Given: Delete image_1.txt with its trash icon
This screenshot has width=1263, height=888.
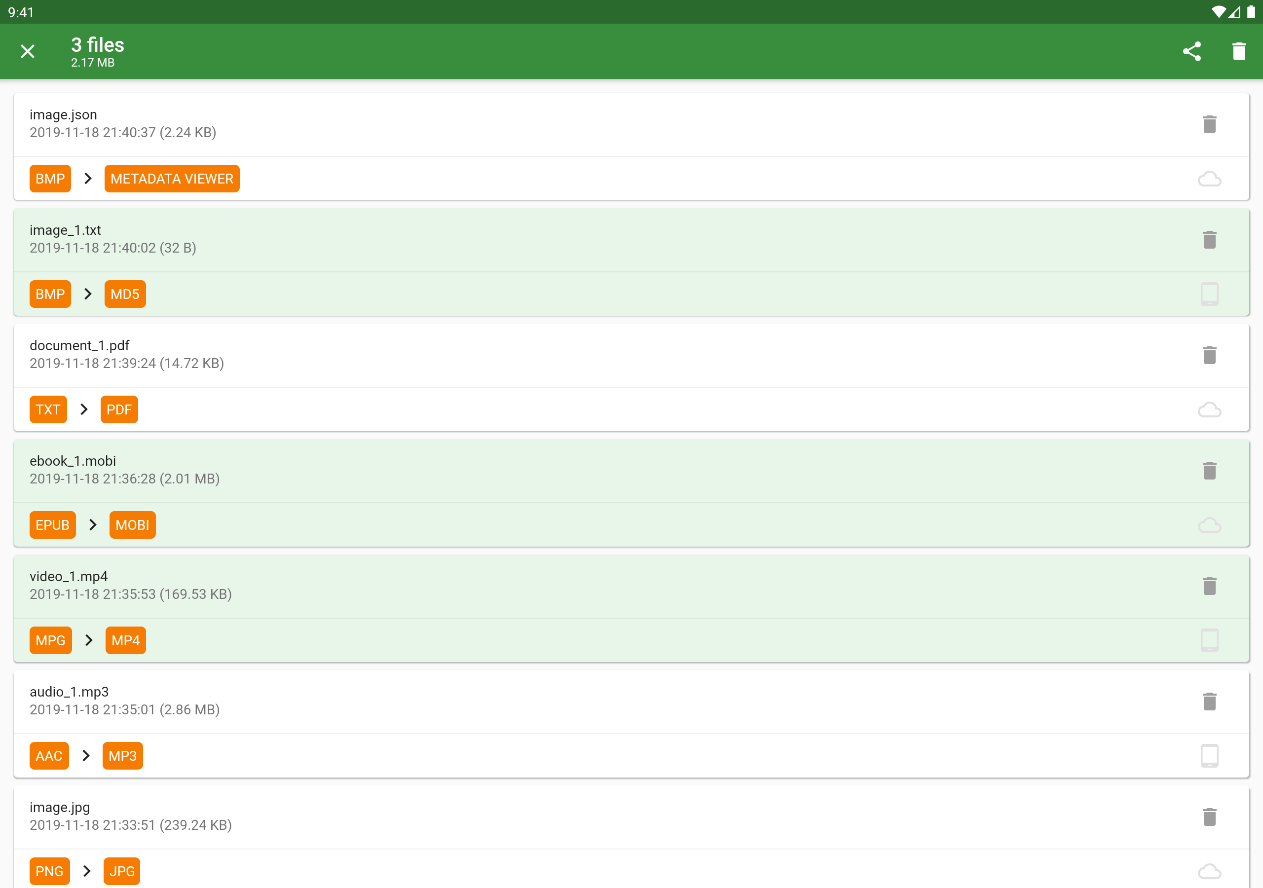Looking at the screenshot, I should click(1209, 240).
